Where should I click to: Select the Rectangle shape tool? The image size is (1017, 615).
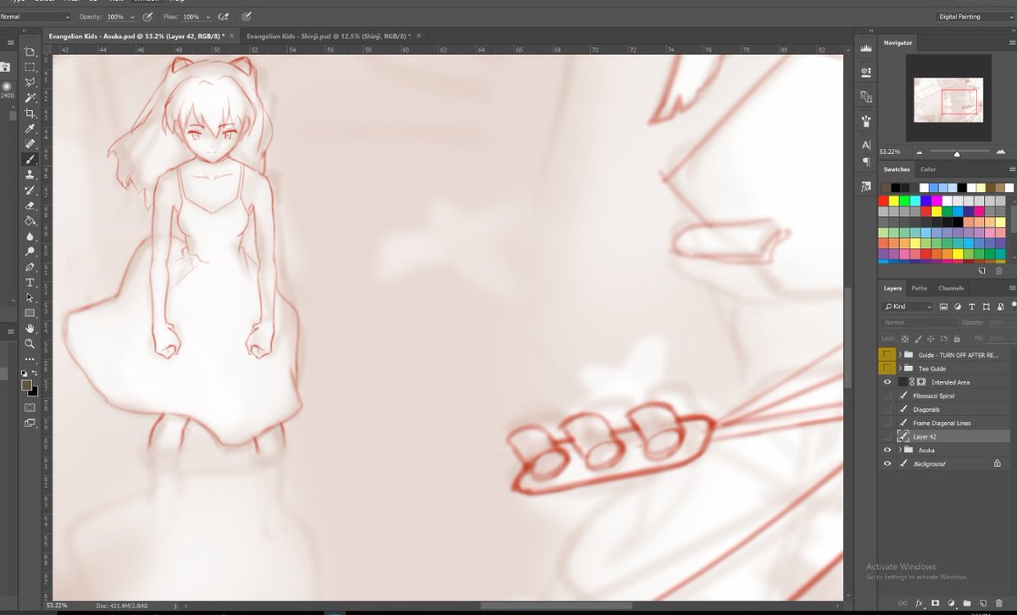pyautogui.click(x=30, y=313)
